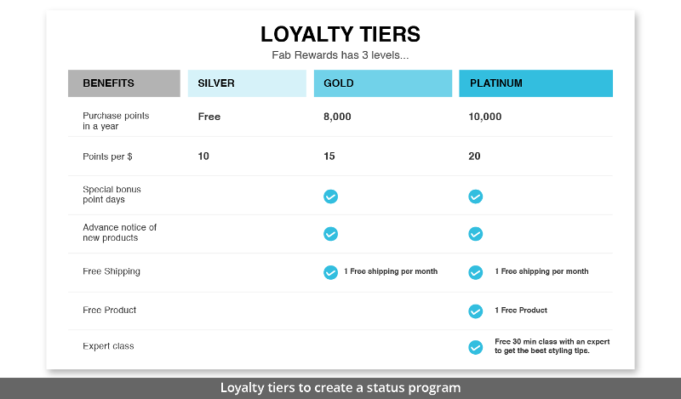Image resolution: width=681 pixels, height=399 pixels.
Task: Click Platinum Free Product checkmark icon
Action: tap(476, 311)
